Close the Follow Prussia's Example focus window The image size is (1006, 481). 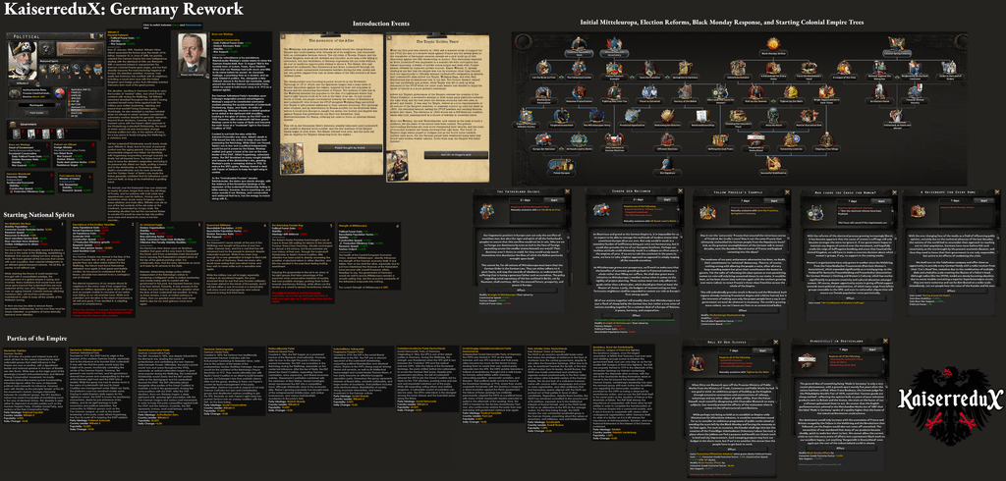tap(787, 191)
